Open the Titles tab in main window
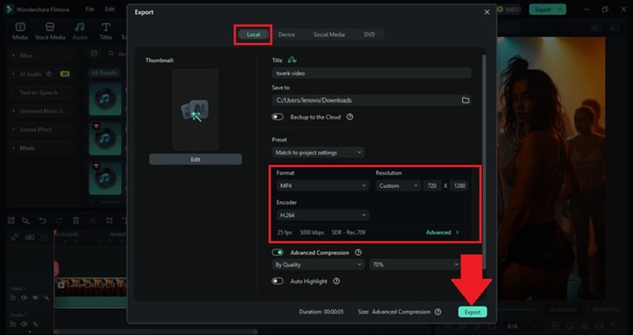The width and height of the screenshot is (633, 335). [106, 31]
